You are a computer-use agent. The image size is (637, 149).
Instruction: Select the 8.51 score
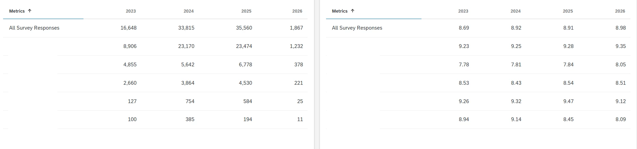tap(621, 83)
